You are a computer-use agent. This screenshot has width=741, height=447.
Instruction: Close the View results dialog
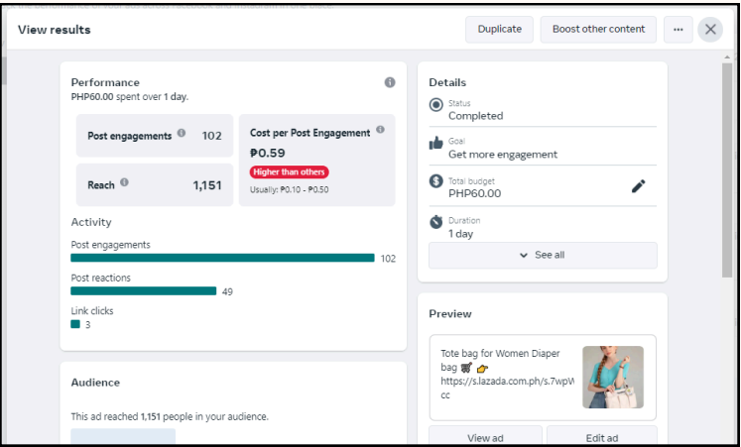[710, 30]
